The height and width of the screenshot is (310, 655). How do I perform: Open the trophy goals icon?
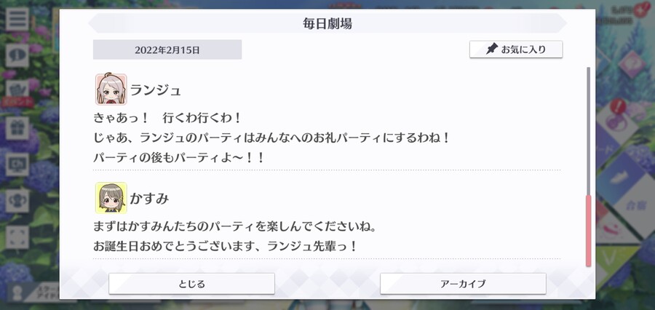click(17, 201)
